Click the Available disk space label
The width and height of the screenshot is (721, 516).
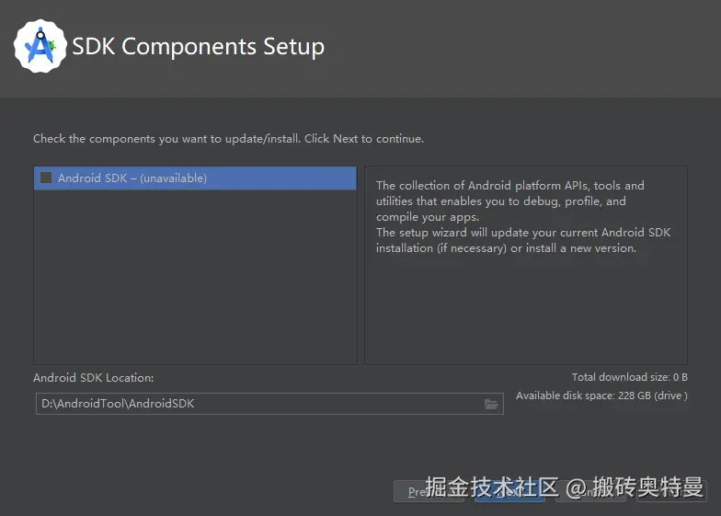[x=601, y=396]
